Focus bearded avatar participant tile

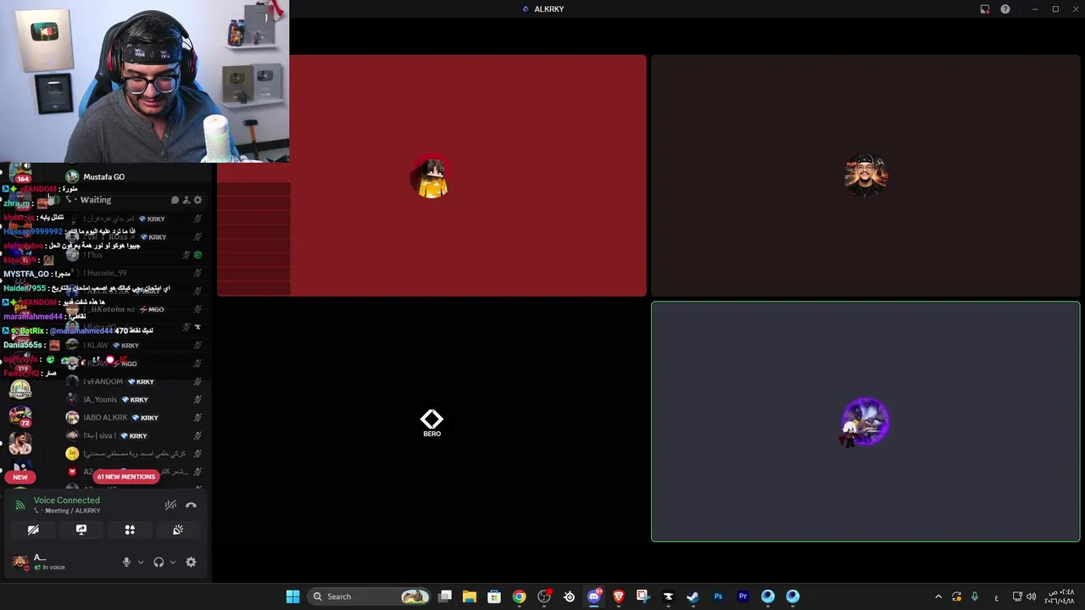coord(865,176)
